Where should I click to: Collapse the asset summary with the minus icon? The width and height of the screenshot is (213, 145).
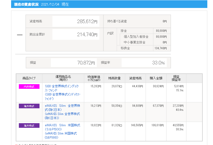pos(20,35)
